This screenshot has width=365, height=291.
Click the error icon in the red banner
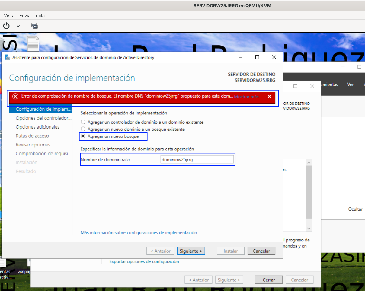[15, 96]
